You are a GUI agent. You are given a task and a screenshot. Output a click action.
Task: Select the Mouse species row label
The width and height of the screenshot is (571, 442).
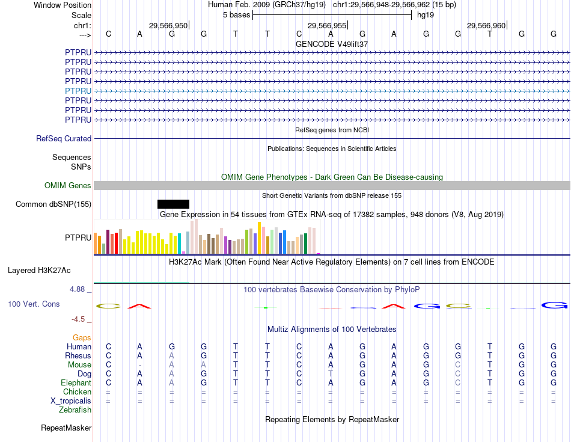(x=80, y=365)
